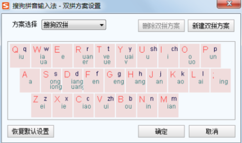Click the 新建双拼方案 button
This screenshot has height=143, width=242.
(211, 26)
